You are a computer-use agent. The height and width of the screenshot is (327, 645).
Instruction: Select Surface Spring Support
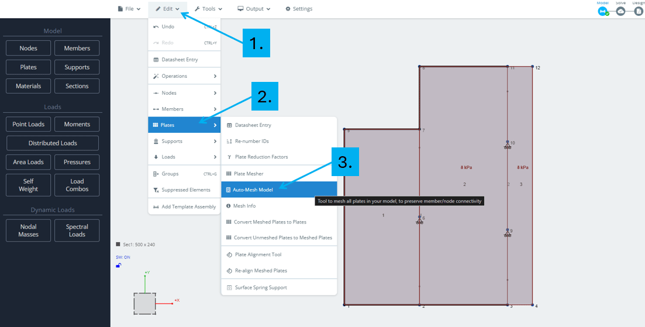(279, 287)
